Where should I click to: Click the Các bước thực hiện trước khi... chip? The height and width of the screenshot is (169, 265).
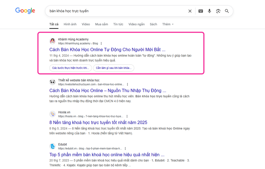tap(70, 68)
